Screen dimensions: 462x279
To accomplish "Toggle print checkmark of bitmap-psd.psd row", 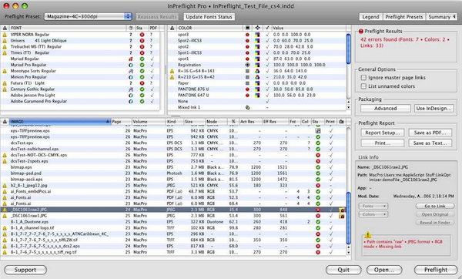I will [x=331, y=173].
